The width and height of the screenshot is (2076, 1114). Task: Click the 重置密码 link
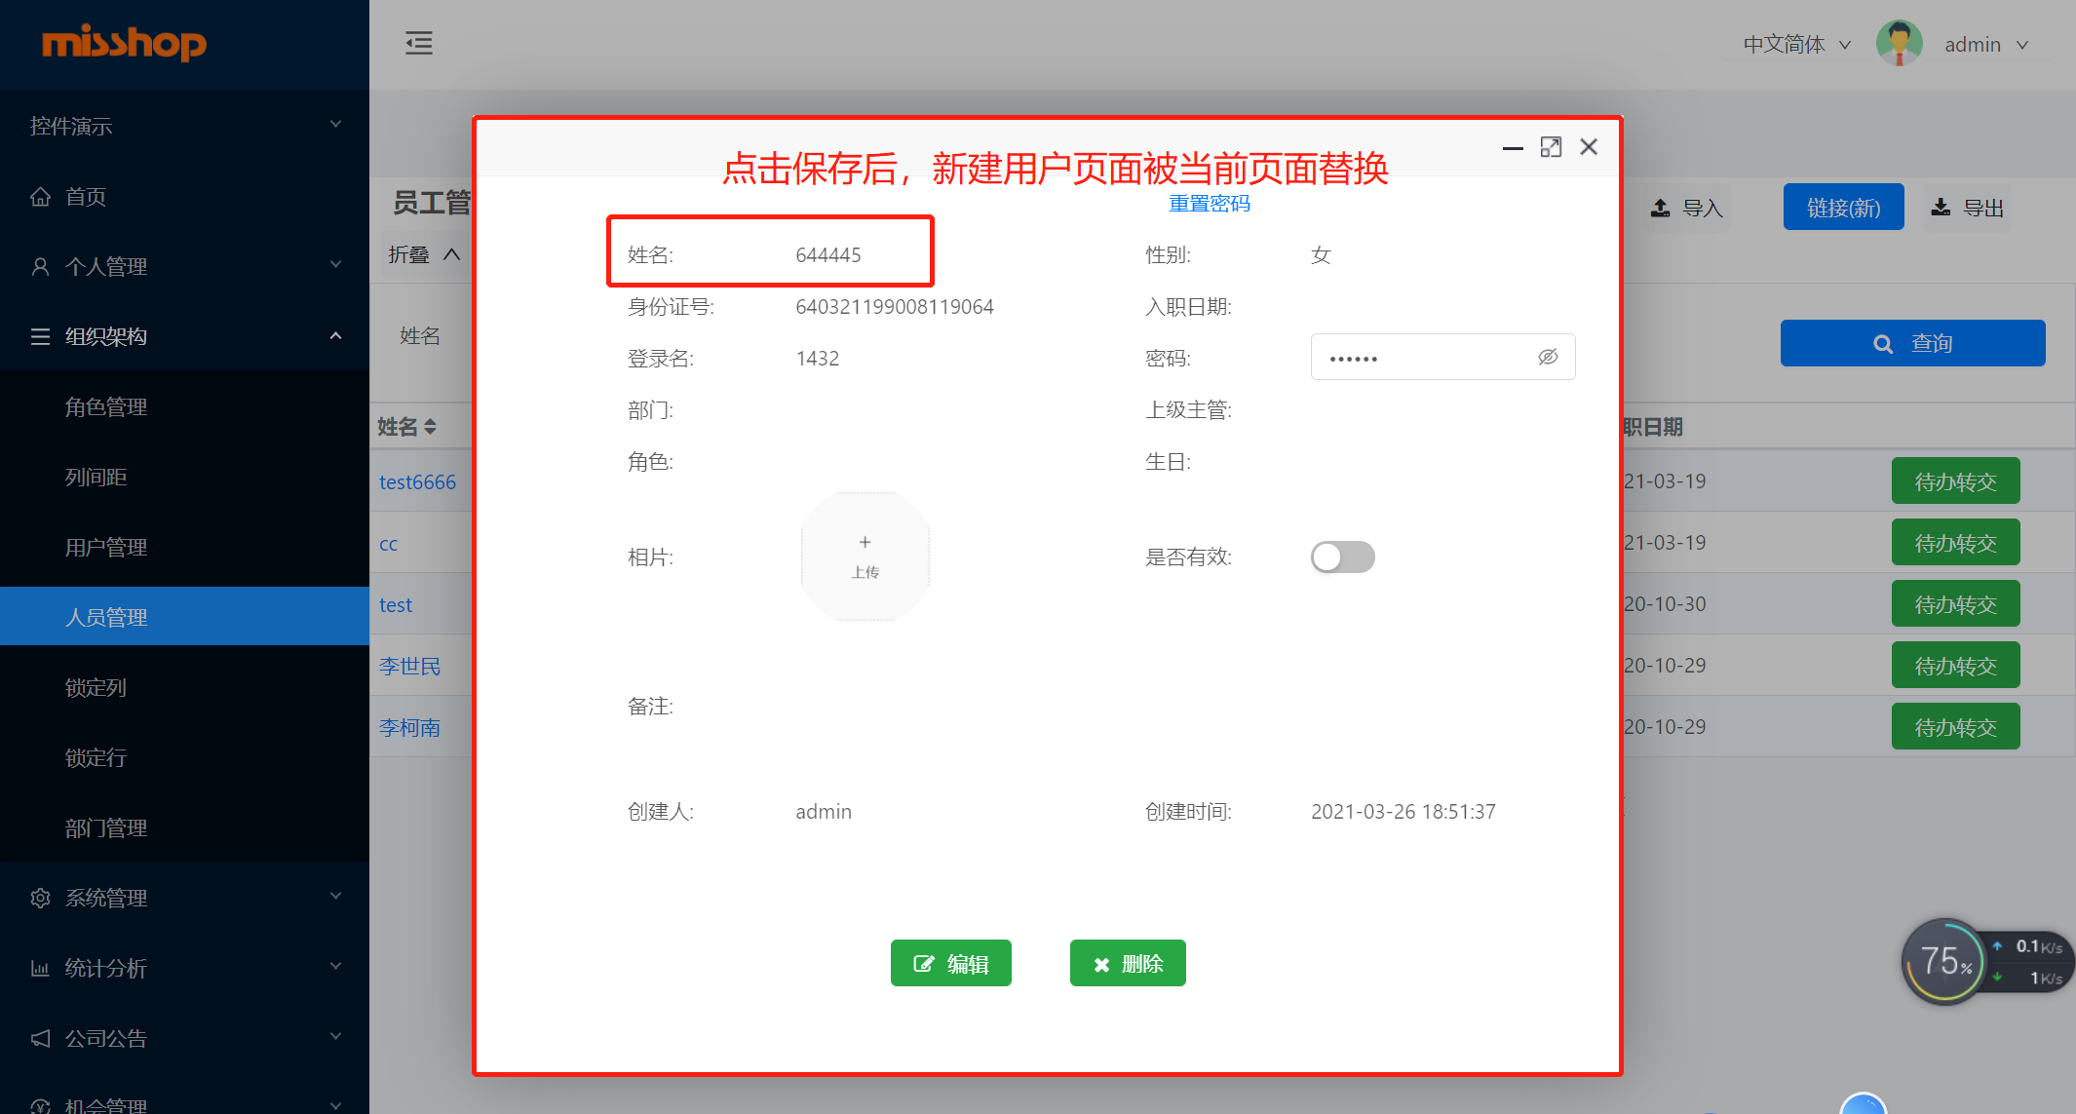pyautogui.click(x=1209, y=204)
